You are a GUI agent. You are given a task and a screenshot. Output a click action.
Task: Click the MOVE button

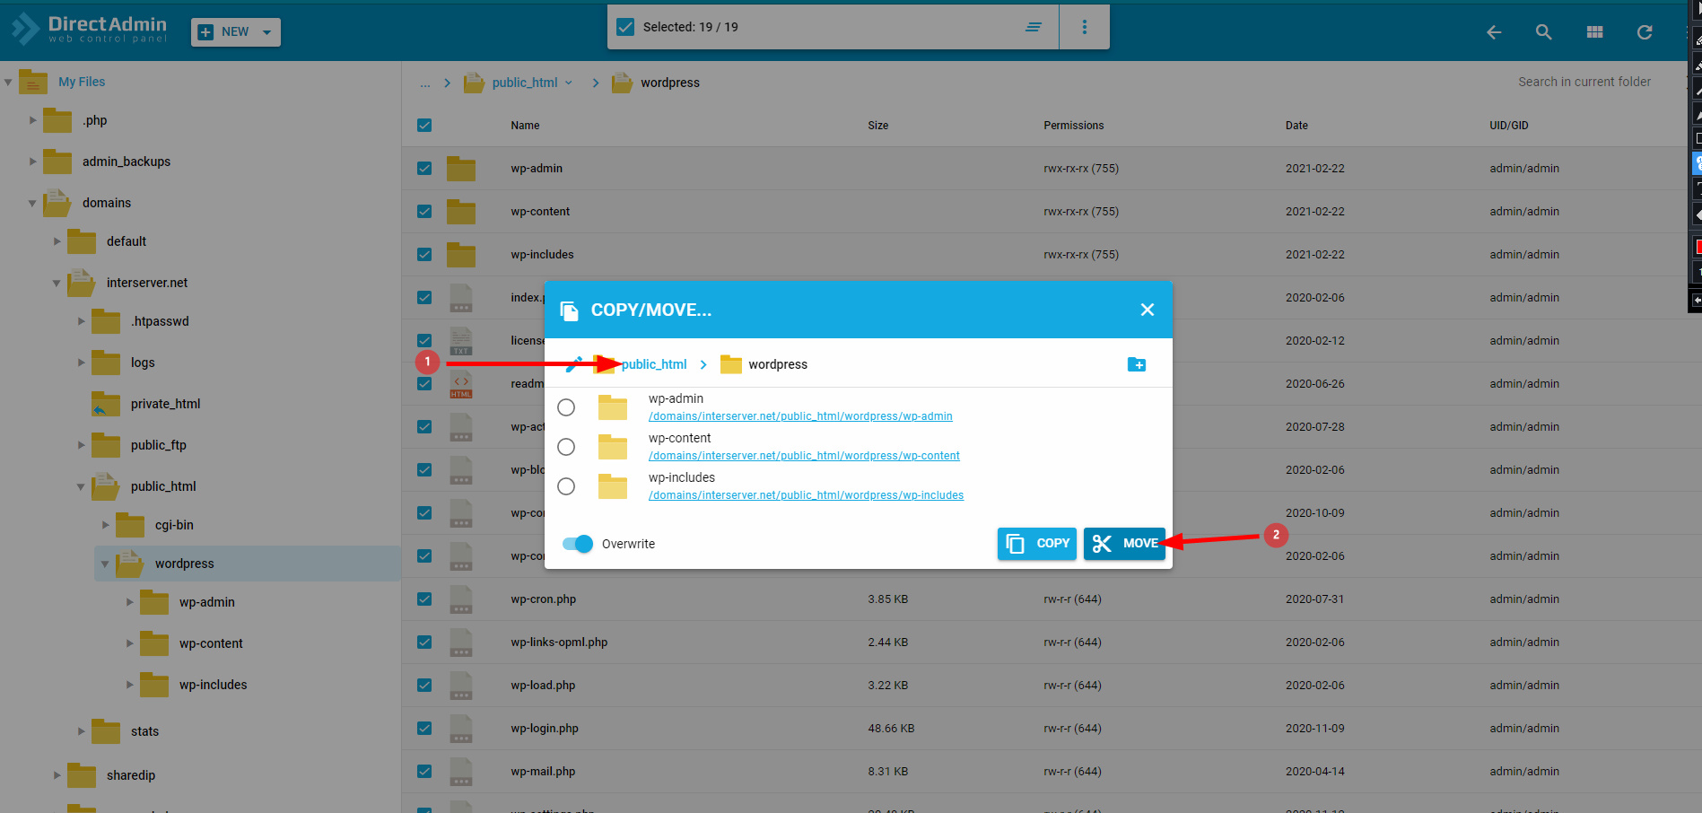[1124, 544]
